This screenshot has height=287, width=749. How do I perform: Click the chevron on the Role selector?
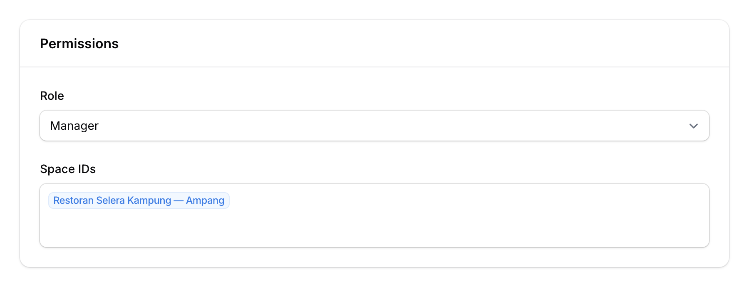(694, 125)
